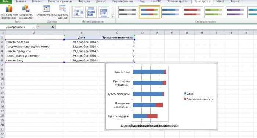
Task: Select cell Приготовить угощение
Action: [x=34, y=56]
